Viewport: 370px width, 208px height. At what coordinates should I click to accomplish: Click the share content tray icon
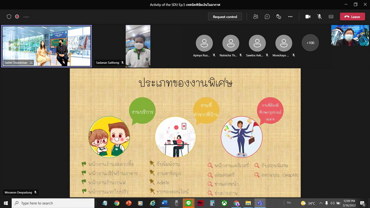click(331, 17)
